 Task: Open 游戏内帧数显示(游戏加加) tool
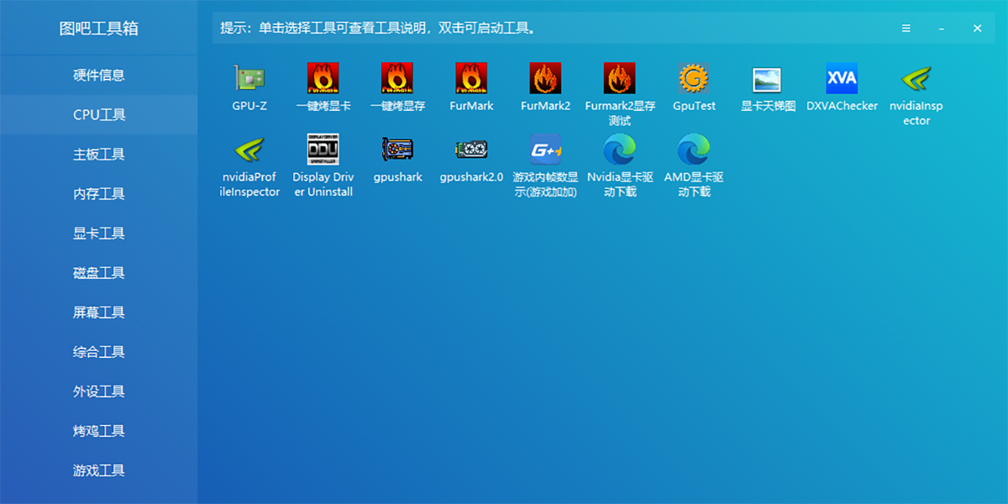click(545, 150)
